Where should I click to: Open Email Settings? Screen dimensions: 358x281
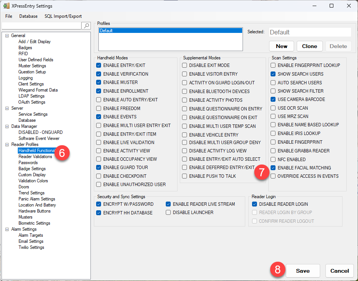pos(31,241)
